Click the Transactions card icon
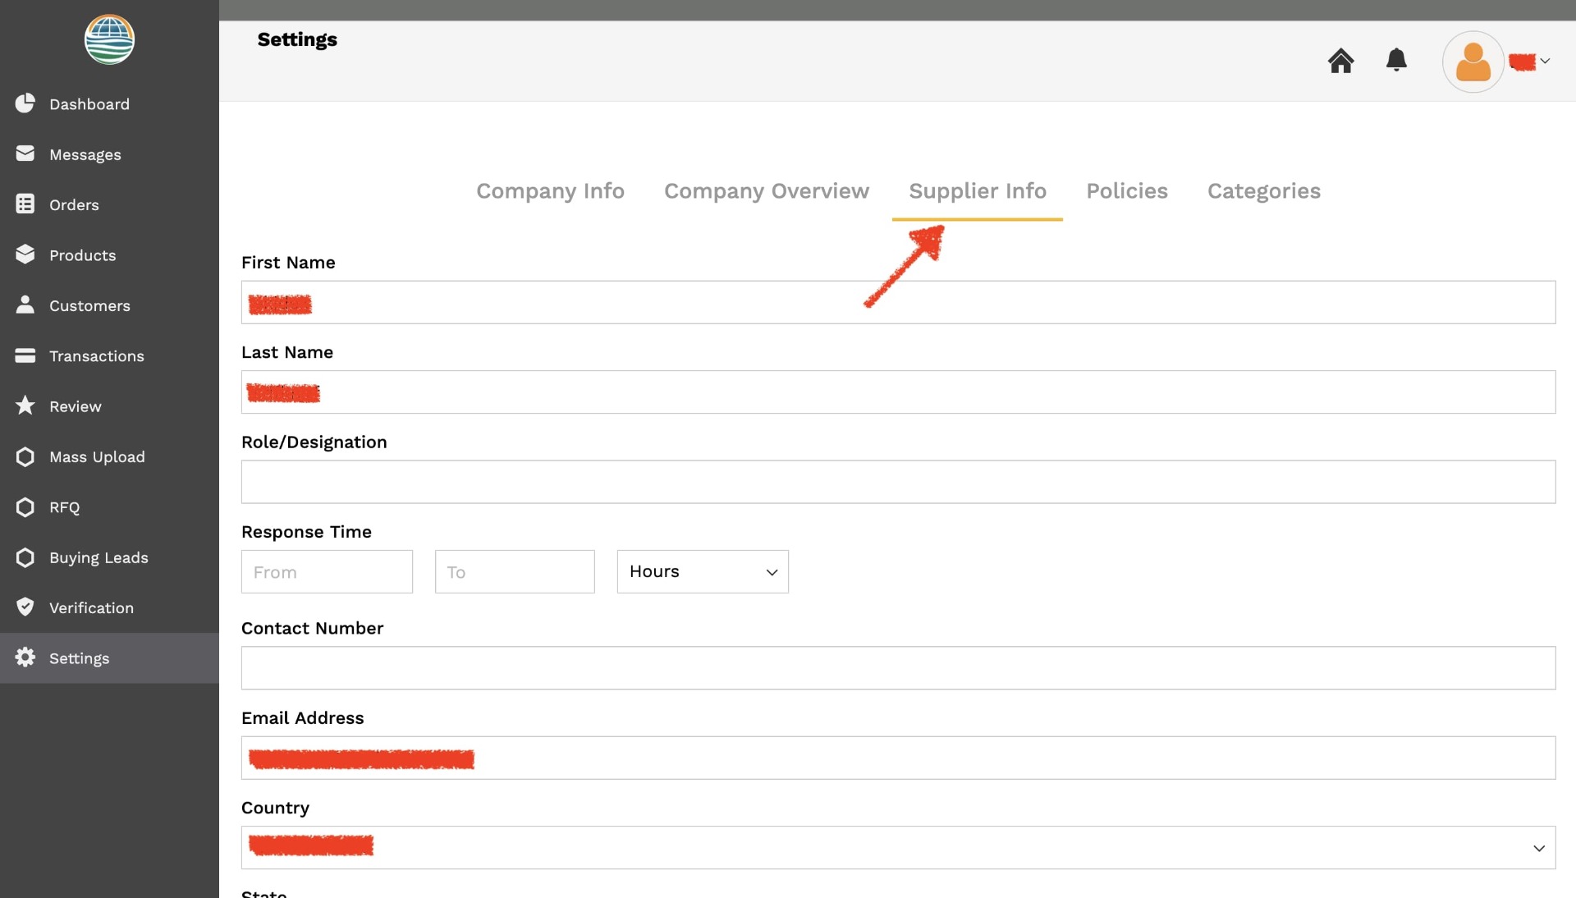The image size is (1576, 898). pyautogui.click(x=25, y=355)
